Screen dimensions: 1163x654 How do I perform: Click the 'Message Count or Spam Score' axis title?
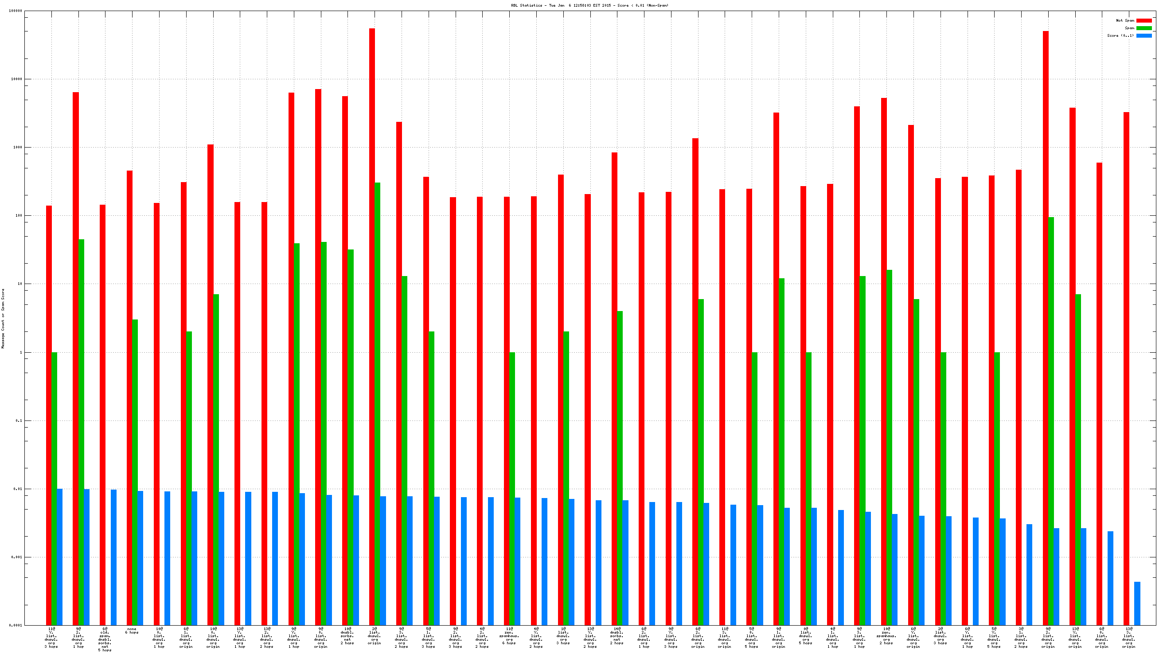pyautogui.click(x=3, y=318)
